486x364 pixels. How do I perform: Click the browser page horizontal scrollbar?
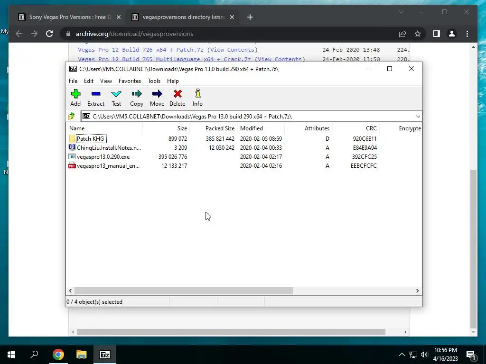pos(231,332)
